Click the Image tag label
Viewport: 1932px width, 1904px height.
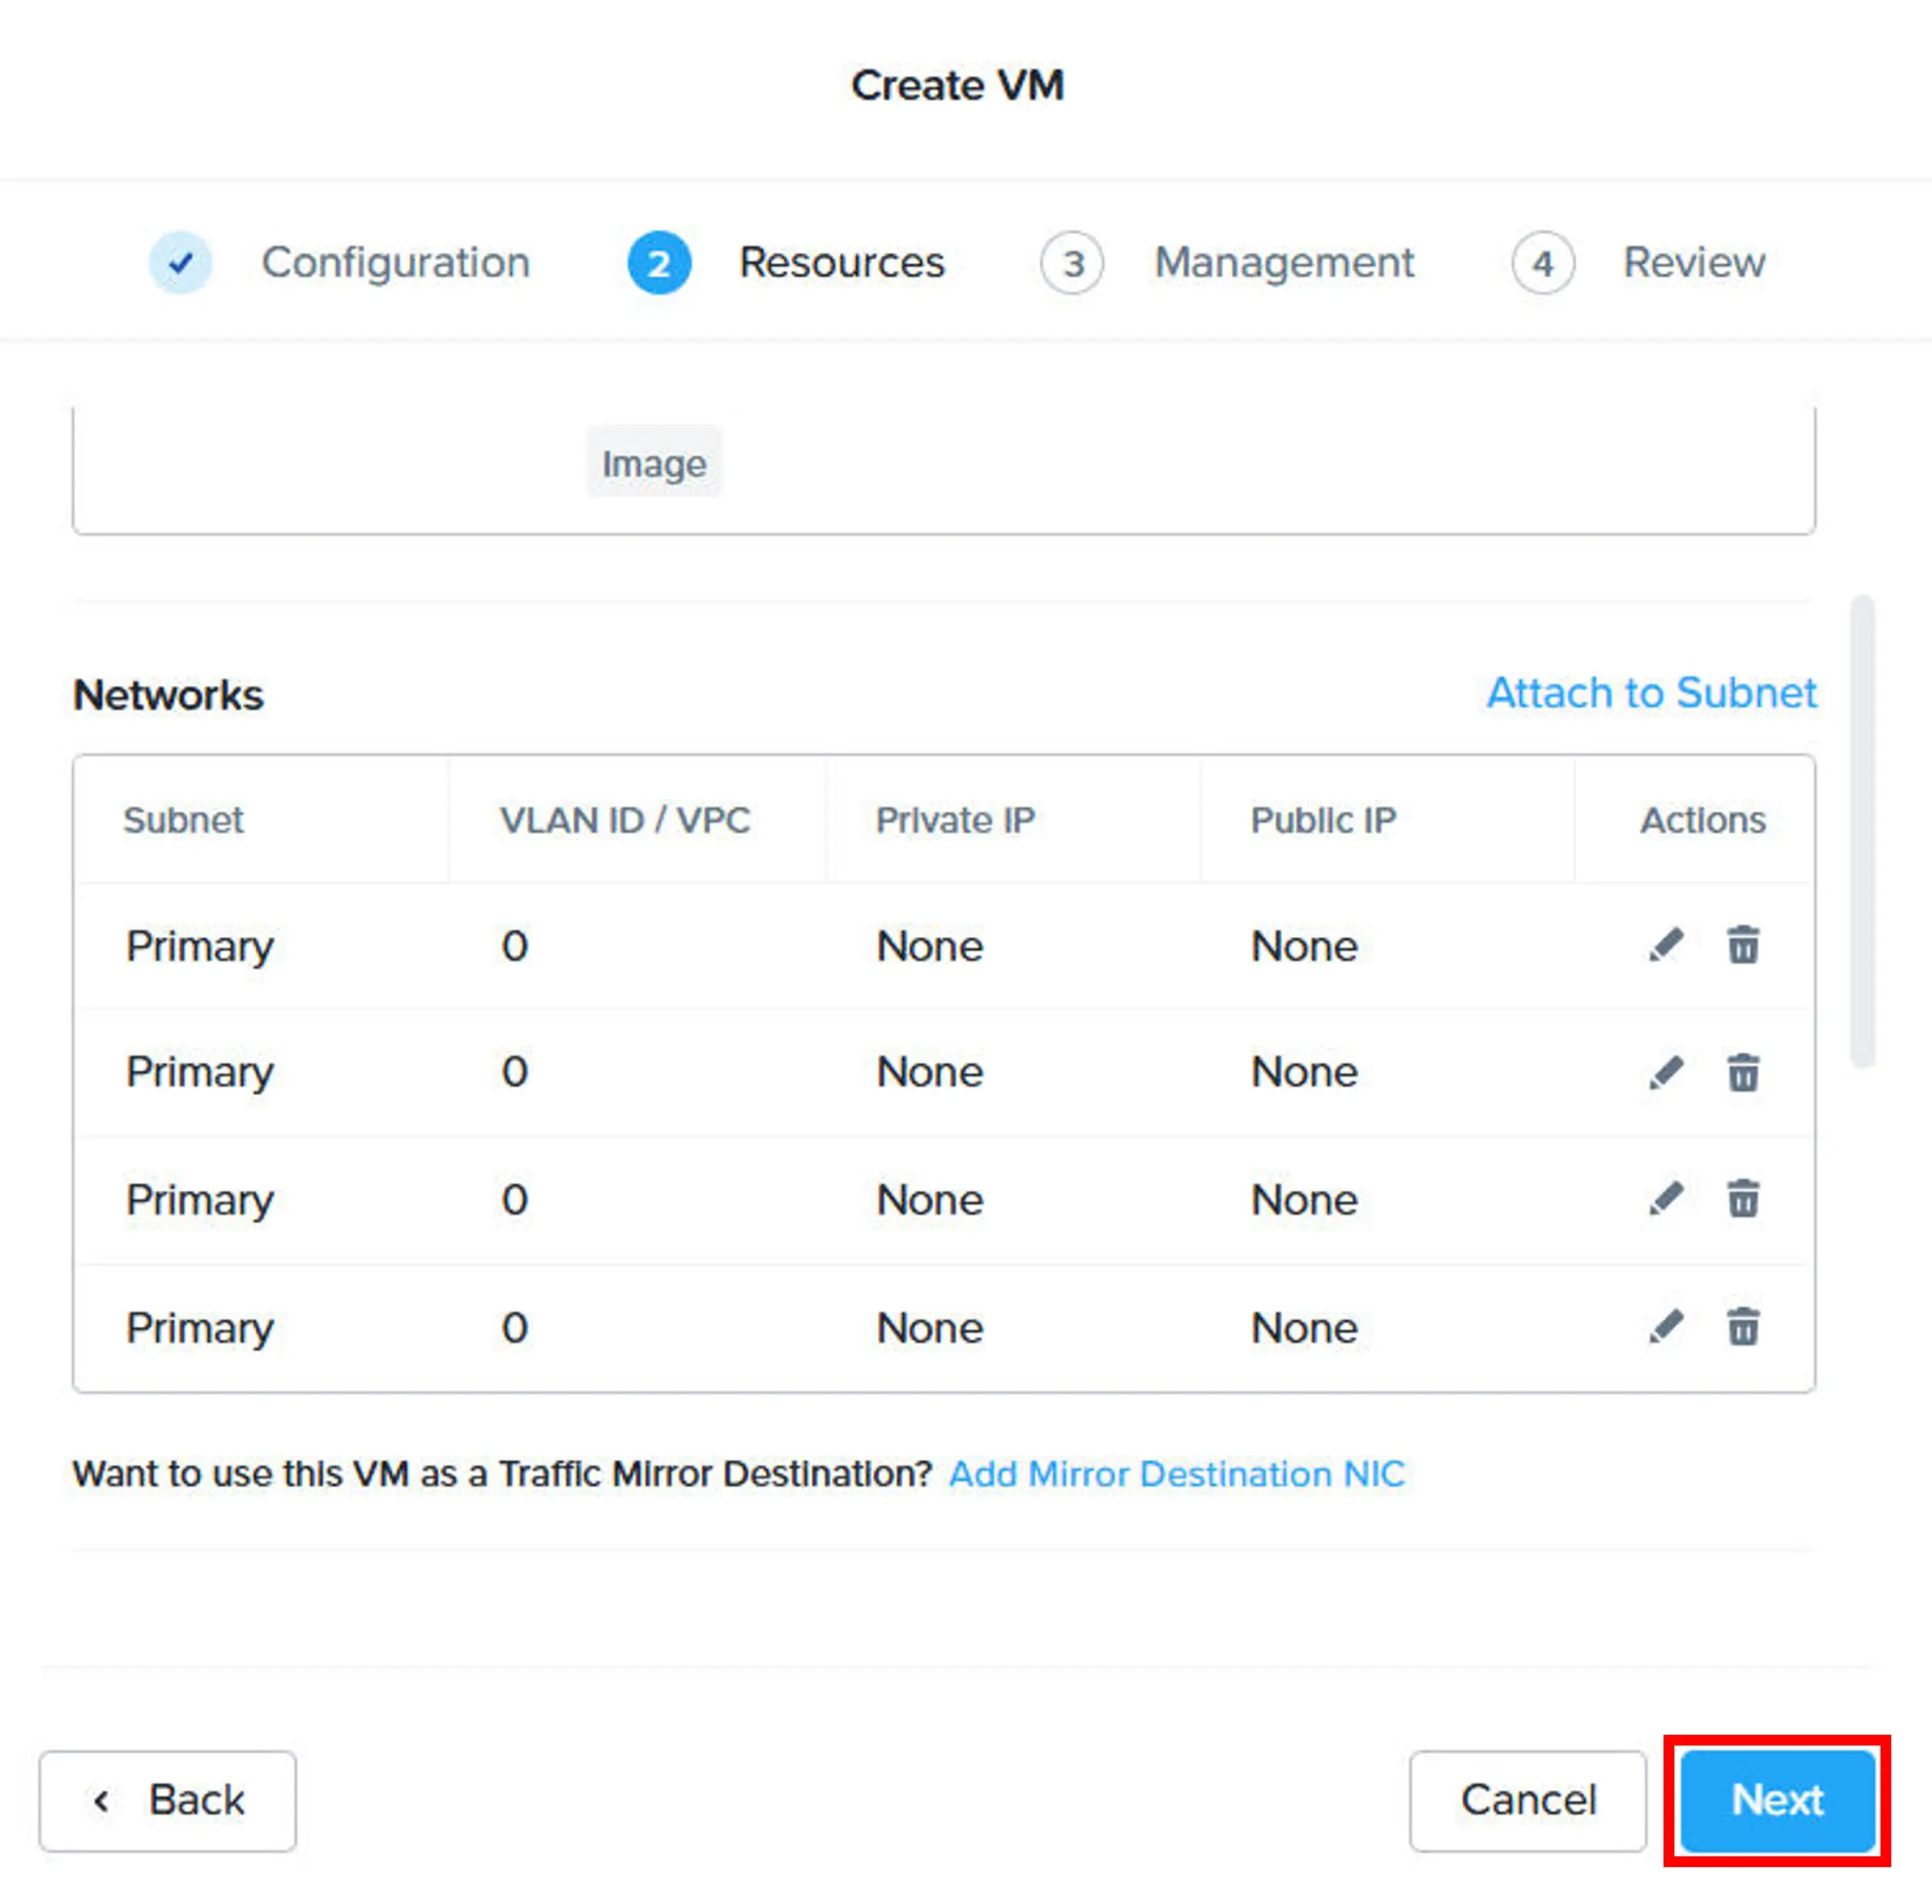(x=654, y=463)
